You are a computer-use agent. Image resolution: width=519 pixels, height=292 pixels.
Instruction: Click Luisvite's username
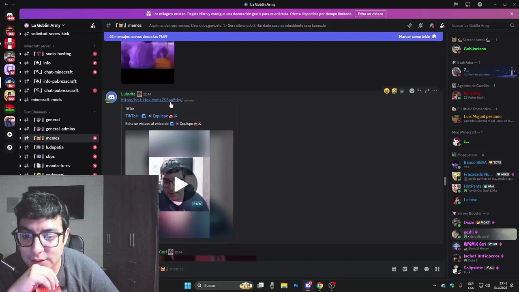pyautogui.click(x=128, y=94)
